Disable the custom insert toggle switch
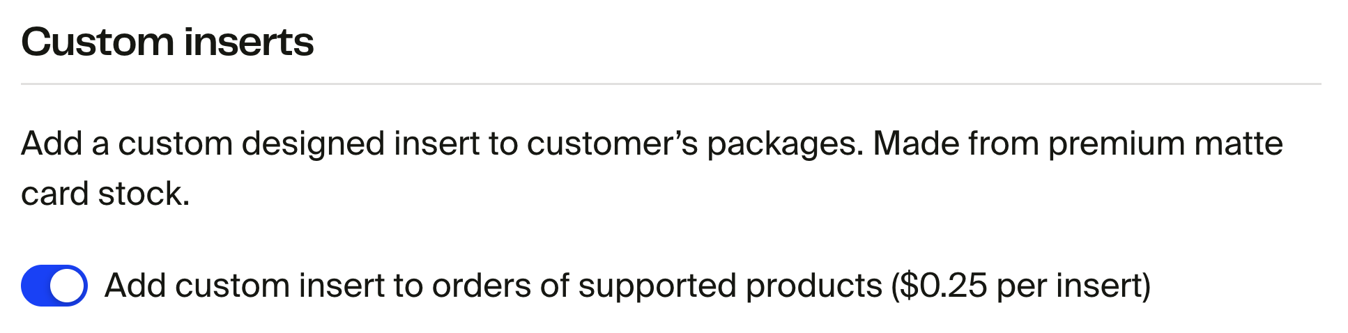Viewport: 1348px width, 333px height. [x=54, y=286]
